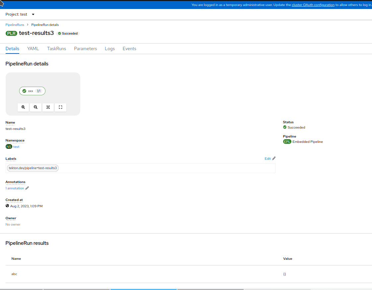
Task: Reset the pipeline graph view
Action: pos(60,107)
